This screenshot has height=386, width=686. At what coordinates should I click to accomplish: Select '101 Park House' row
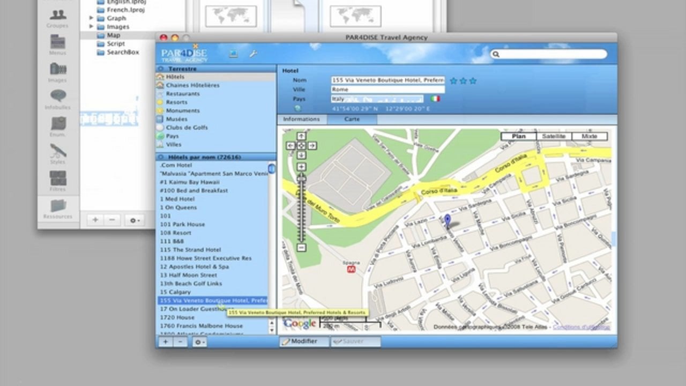click(x=212, y=225)
